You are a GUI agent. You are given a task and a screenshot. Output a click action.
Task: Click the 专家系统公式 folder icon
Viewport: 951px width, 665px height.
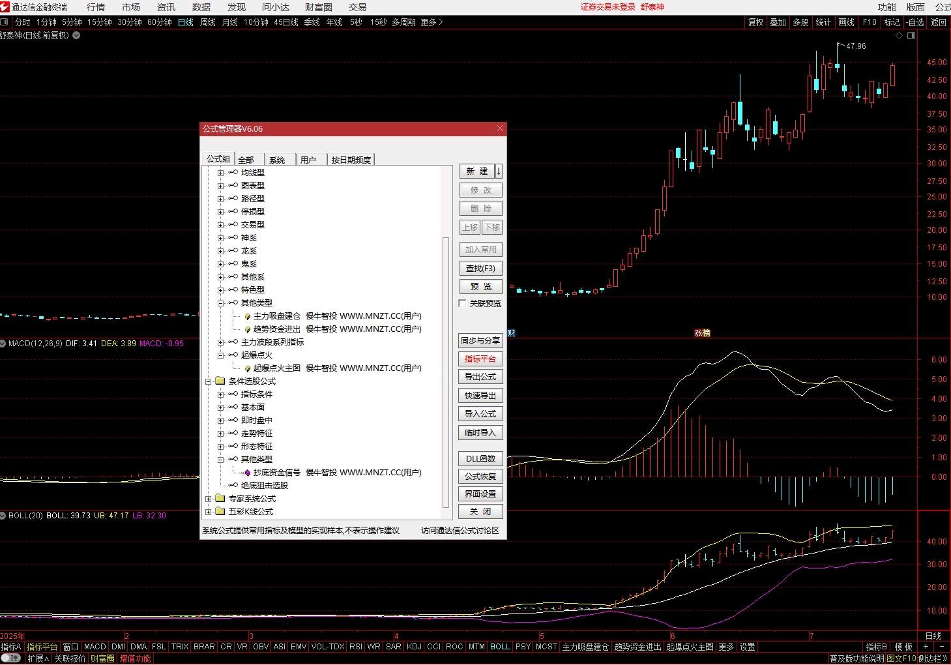[x=220, y=498]
